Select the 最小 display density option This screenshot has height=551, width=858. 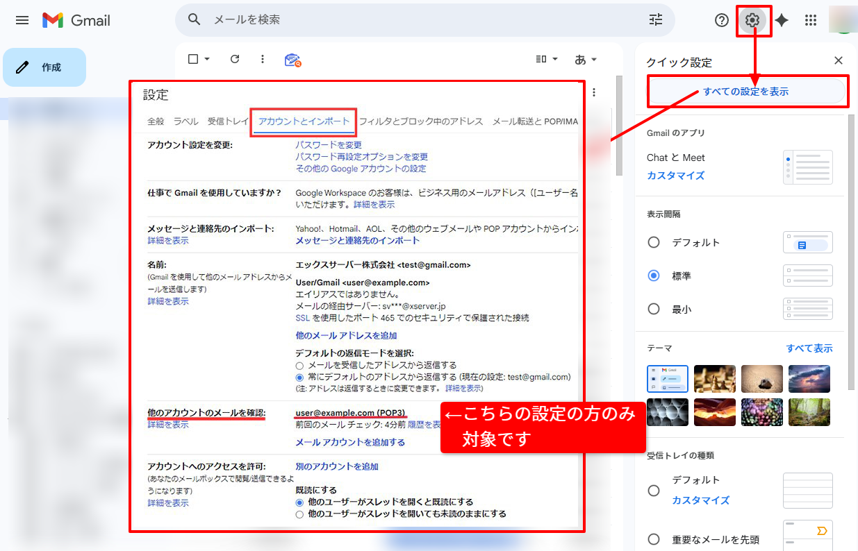pos(653,309)
